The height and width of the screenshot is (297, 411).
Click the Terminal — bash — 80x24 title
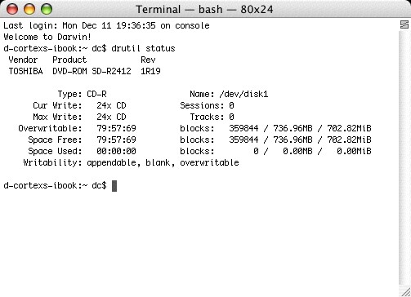[x=204, y=10]
